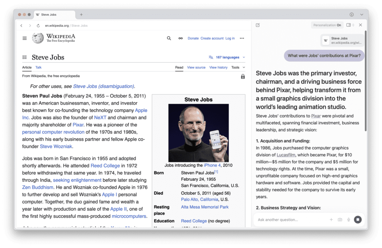382x248 pixels.
Task: Open the 167 languages dropdown
Action: [x=227, y=57]
